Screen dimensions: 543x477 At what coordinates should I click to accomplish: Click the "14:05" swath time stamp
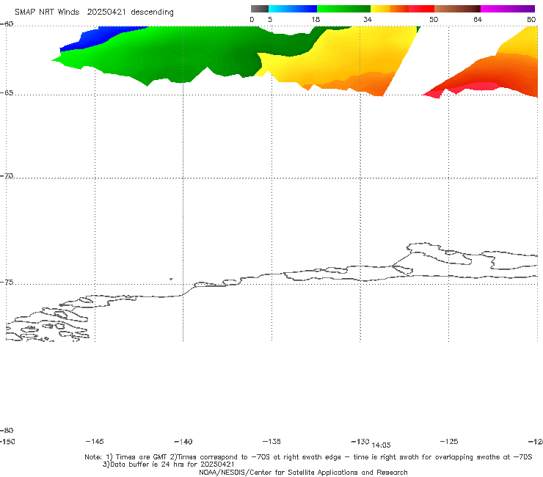(x=381, y=445)
